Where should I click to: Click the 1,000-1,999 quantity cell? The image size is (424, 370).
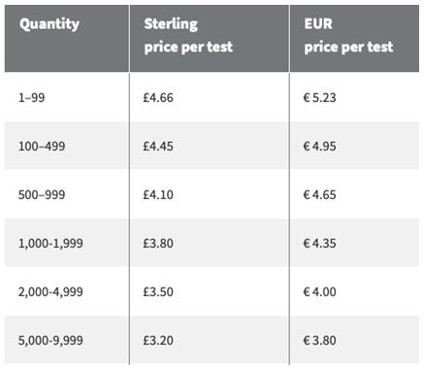pos(50,243)
